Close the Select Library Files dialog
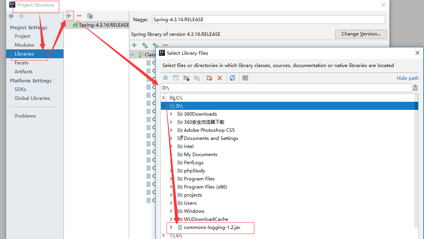This screenshot has width=424, height=239. pos(417,53)
